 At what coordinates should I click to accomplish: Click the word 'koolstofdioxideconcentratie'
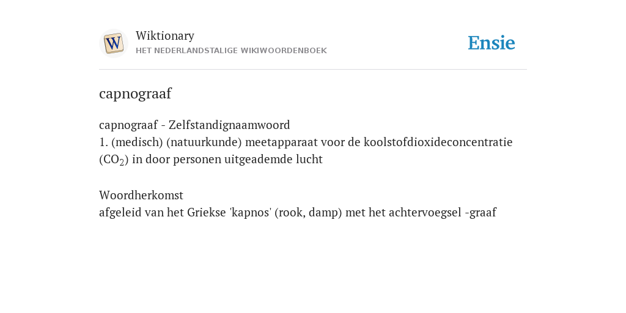[438, 142]
